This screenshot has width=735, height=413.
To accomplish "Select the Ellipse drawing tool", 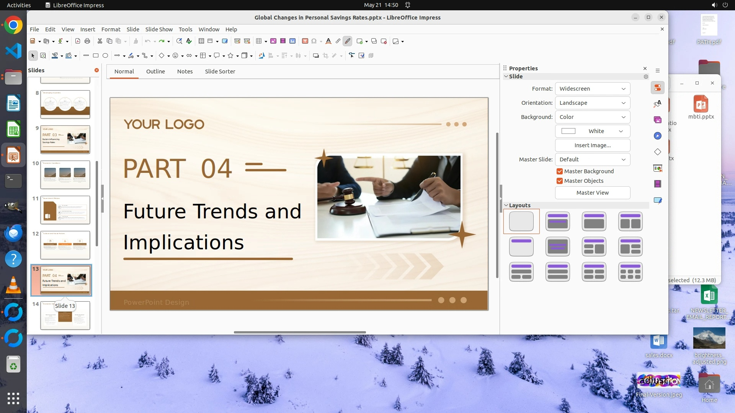I will point(105,56).
